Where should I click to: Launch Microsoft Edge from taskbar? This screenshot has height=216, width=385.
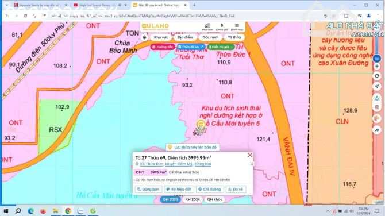point(30,211)
